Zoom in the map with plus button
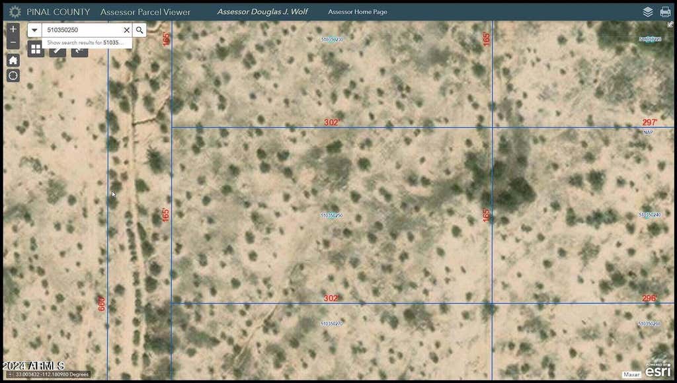The height and width of the screenshot is (383, 677). tap(13, 29)
